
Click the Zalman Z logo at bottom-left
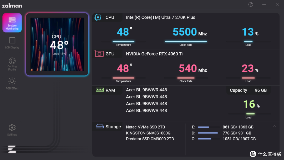pos(12,149)
